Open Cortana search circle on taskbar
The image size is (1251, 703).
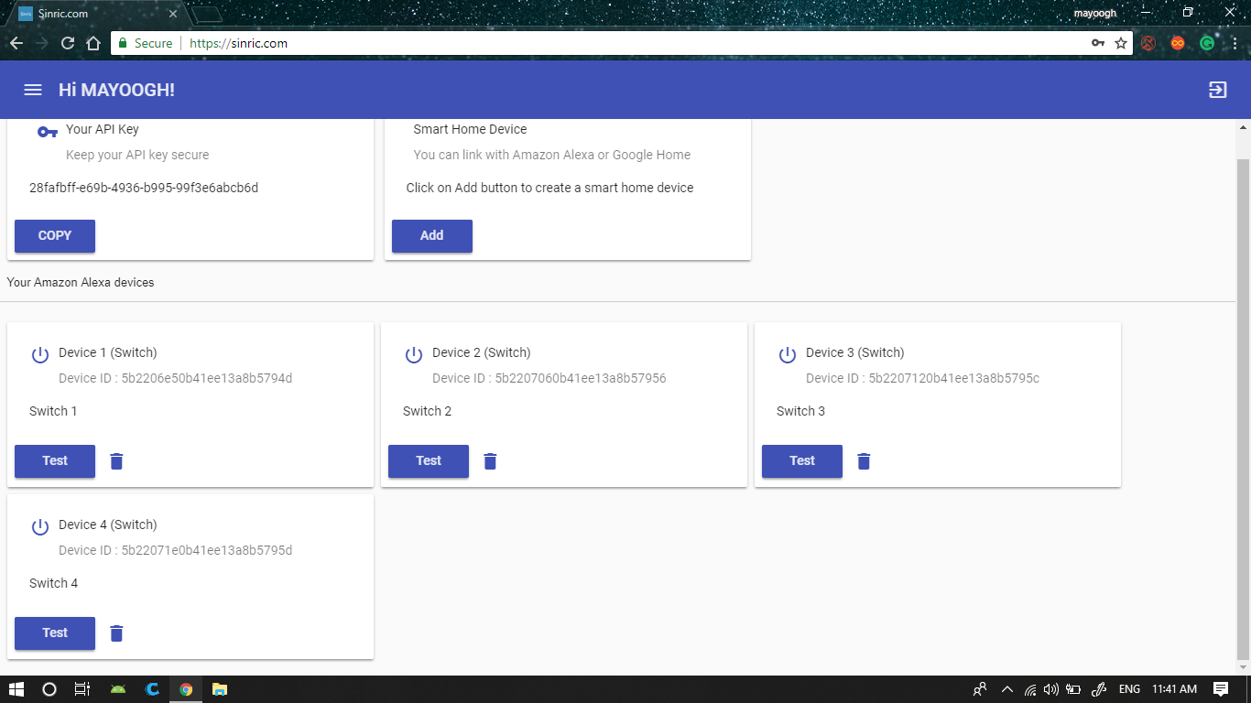click(x=49, y=689)
